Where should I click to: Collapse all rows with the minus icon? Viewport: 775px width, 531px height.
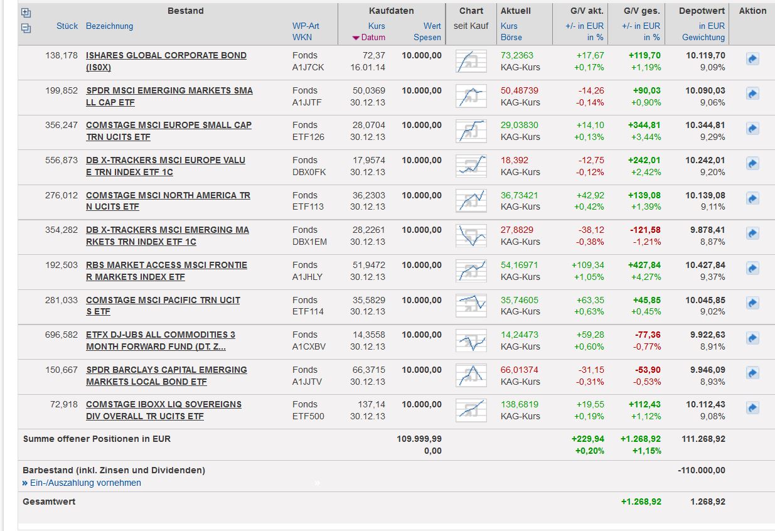[26, 28]
